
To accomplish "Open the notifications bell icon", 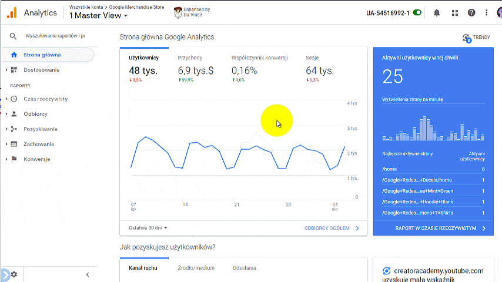I will [x=437, y=13].
